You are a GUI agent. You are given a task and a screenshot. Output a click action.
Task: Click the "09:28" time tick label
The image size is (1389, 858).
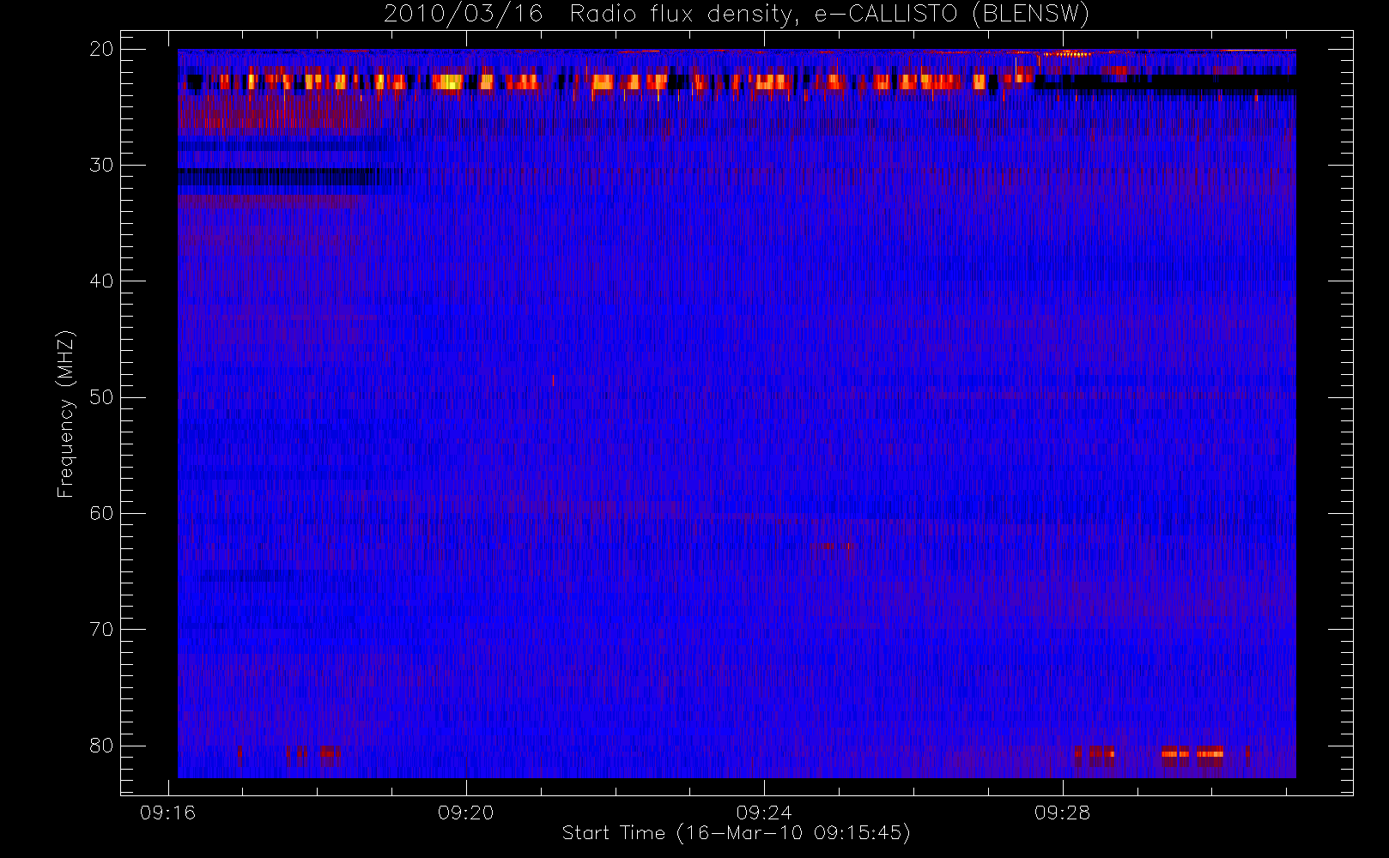(1062, 813)
